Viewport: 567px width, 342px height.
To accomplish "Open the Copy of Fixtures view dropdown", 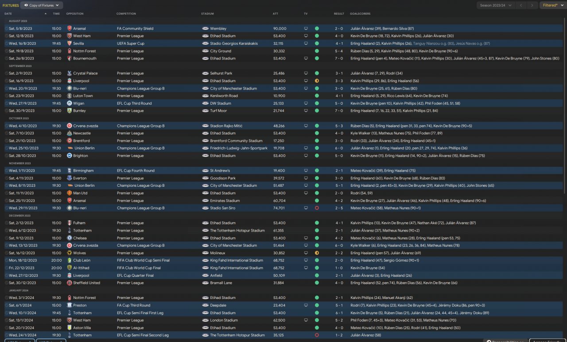I will coord(42,5).
